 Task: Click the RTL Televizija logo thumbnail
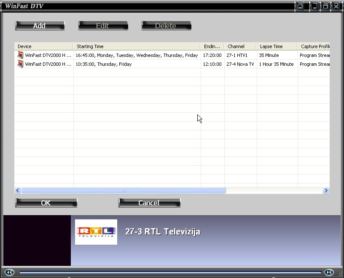coord(96,232)
